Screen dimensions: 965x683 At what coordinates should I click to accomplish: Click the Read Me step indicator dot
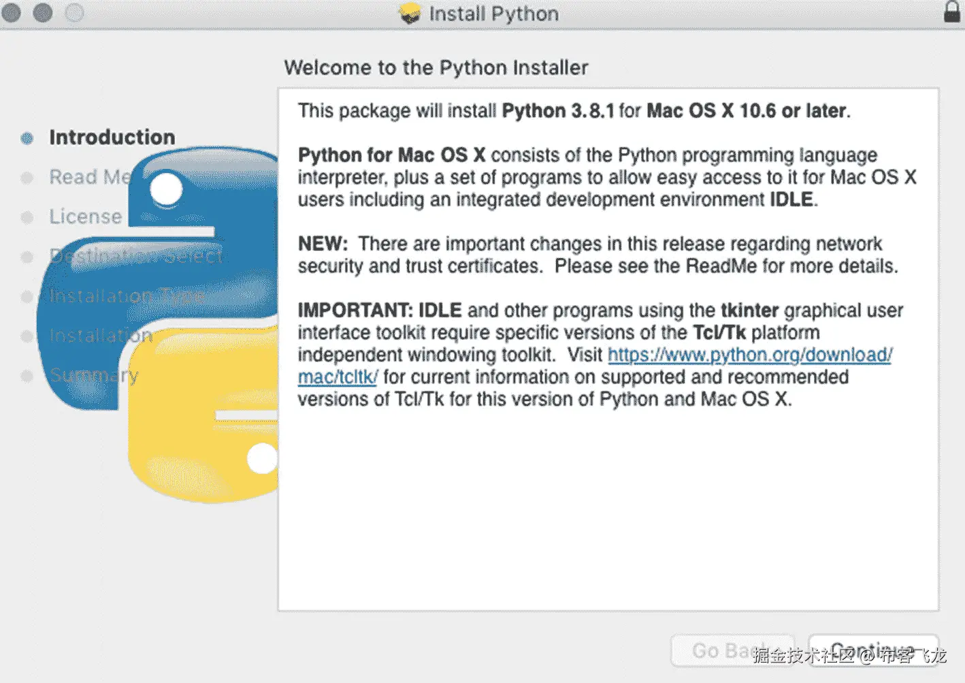[27, 178]
